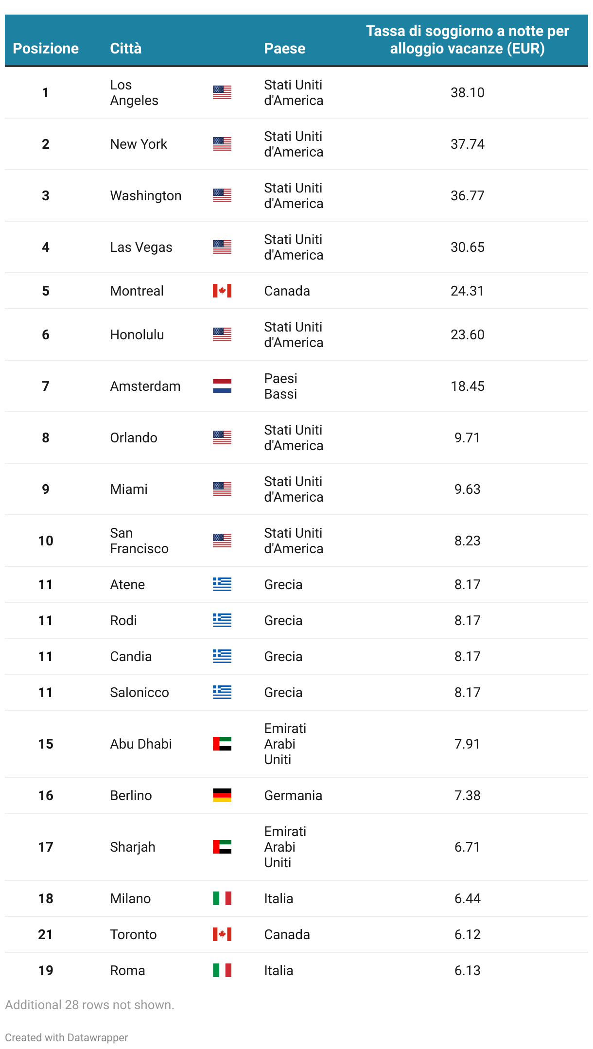Click the UAE flag beside Abu Dhabi
This screenshot has width=593, height=1049.
[222, 744]
